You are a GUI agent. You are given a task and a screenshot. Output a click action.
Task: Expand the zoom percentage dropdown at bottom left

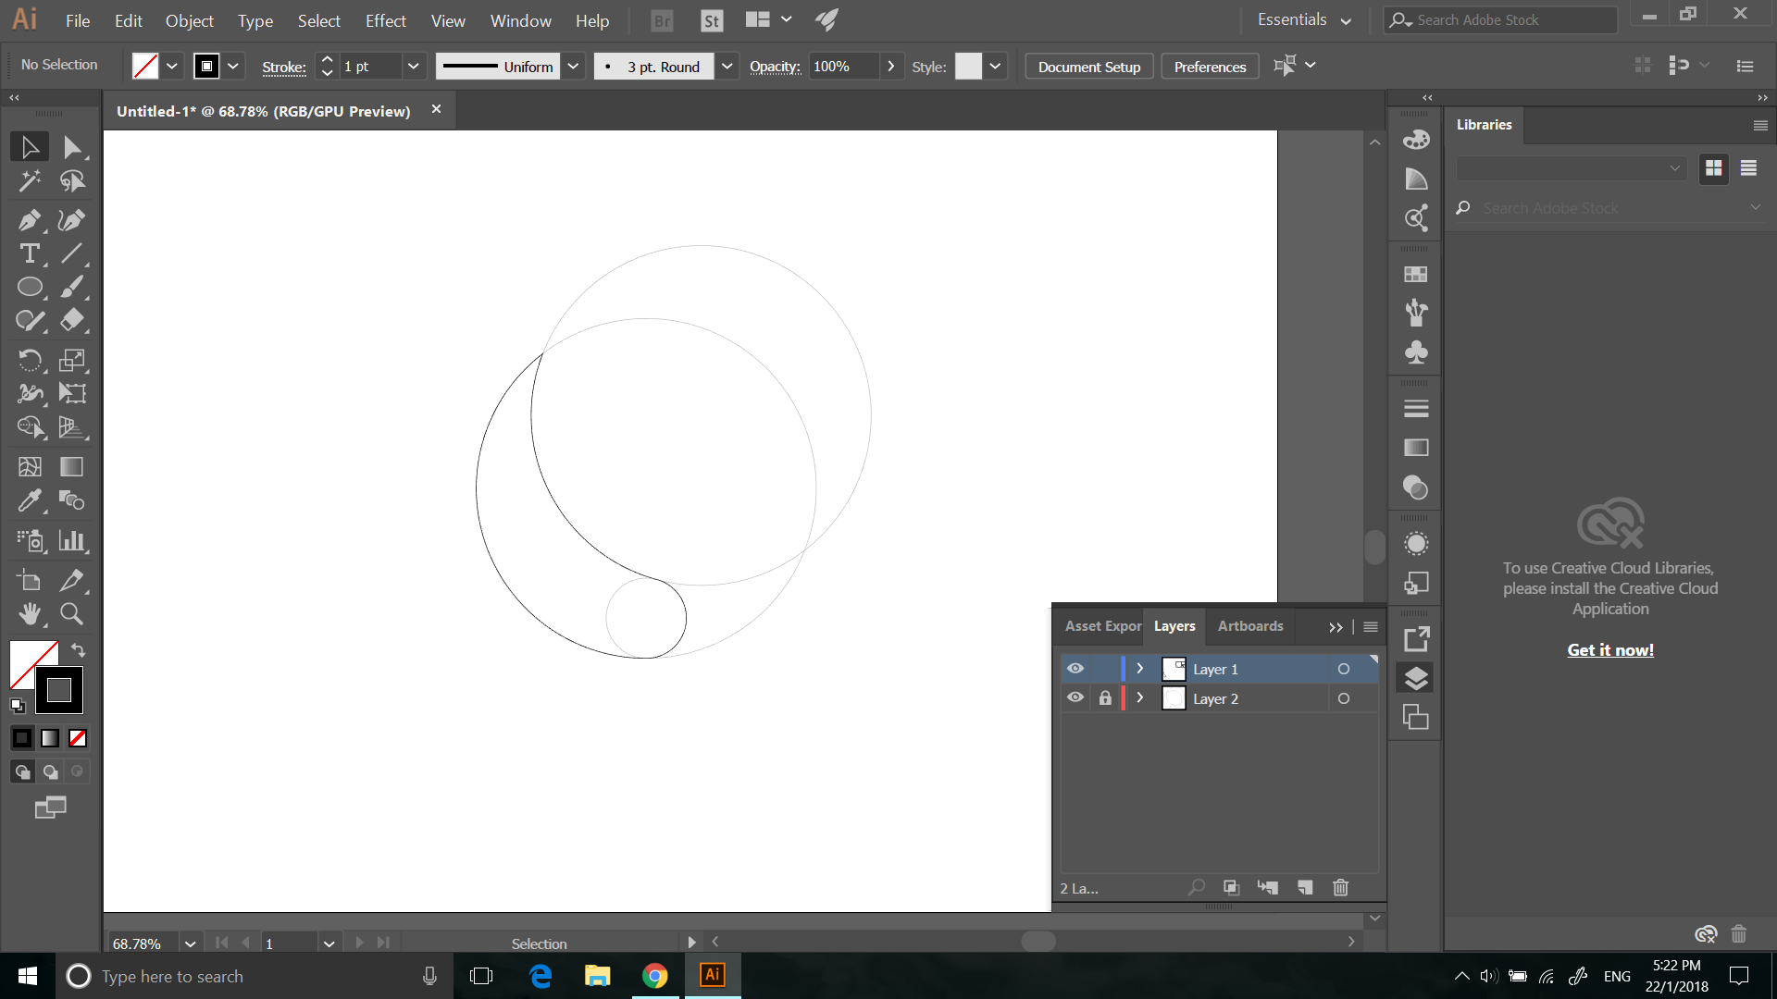(191, 943)
